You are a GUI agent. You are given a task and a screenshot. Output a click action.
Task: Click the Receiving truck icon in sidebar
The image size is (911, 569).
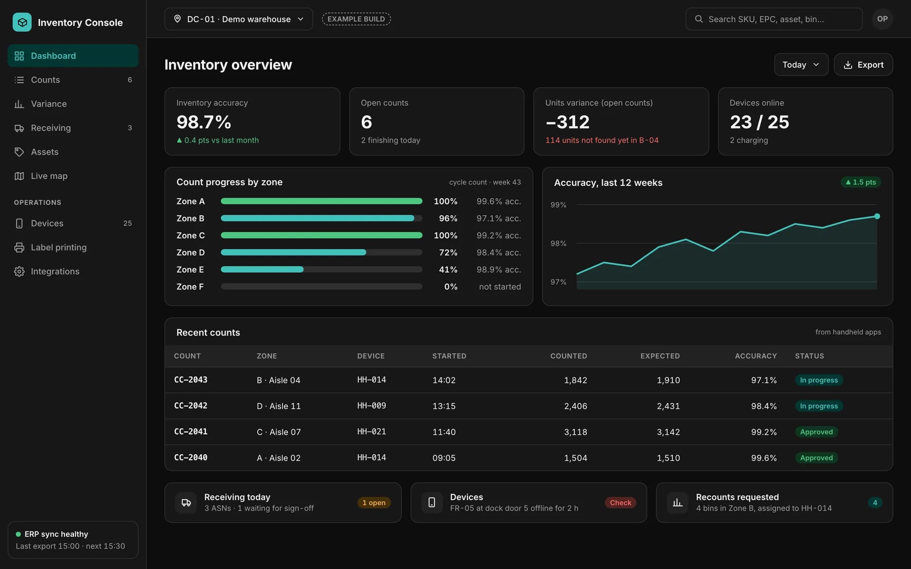click(19, 128)
